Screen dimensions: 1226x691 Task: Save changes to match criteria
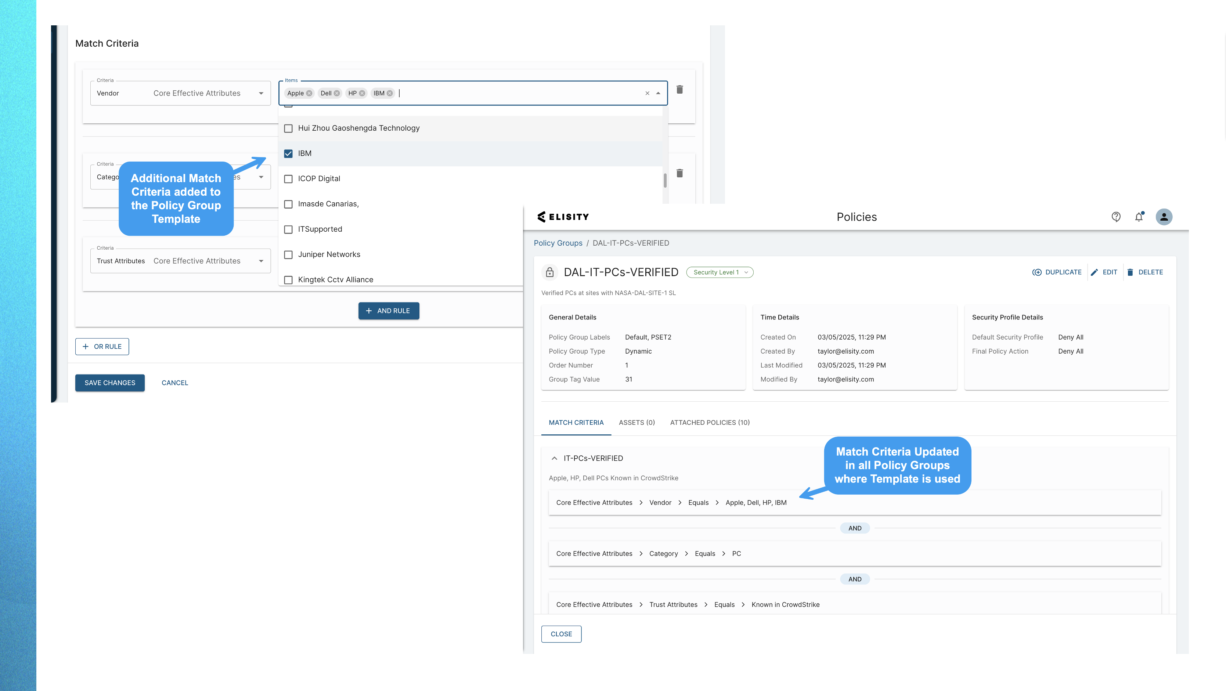110,383
